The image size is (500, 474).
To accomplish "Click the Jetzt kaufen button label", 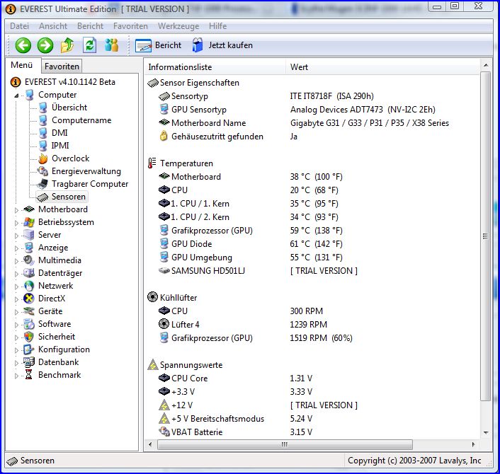I will pos(231,45).
